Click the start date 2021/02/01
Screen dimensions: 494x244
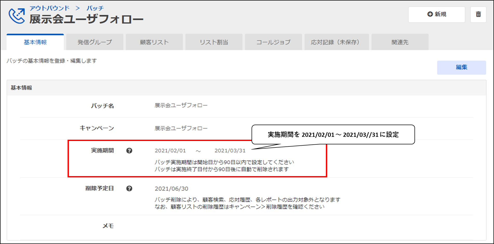(x=170, y=151)
